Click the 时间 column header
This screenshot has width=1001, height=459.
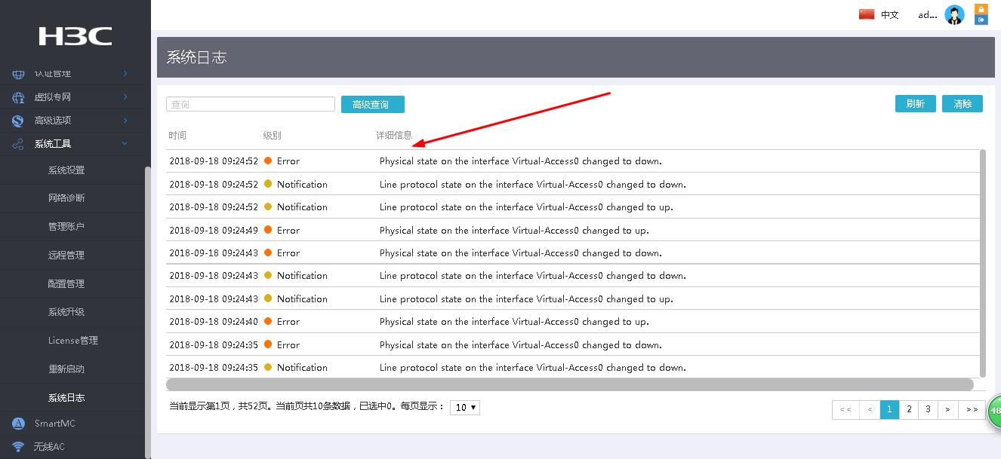pos(177,136)
